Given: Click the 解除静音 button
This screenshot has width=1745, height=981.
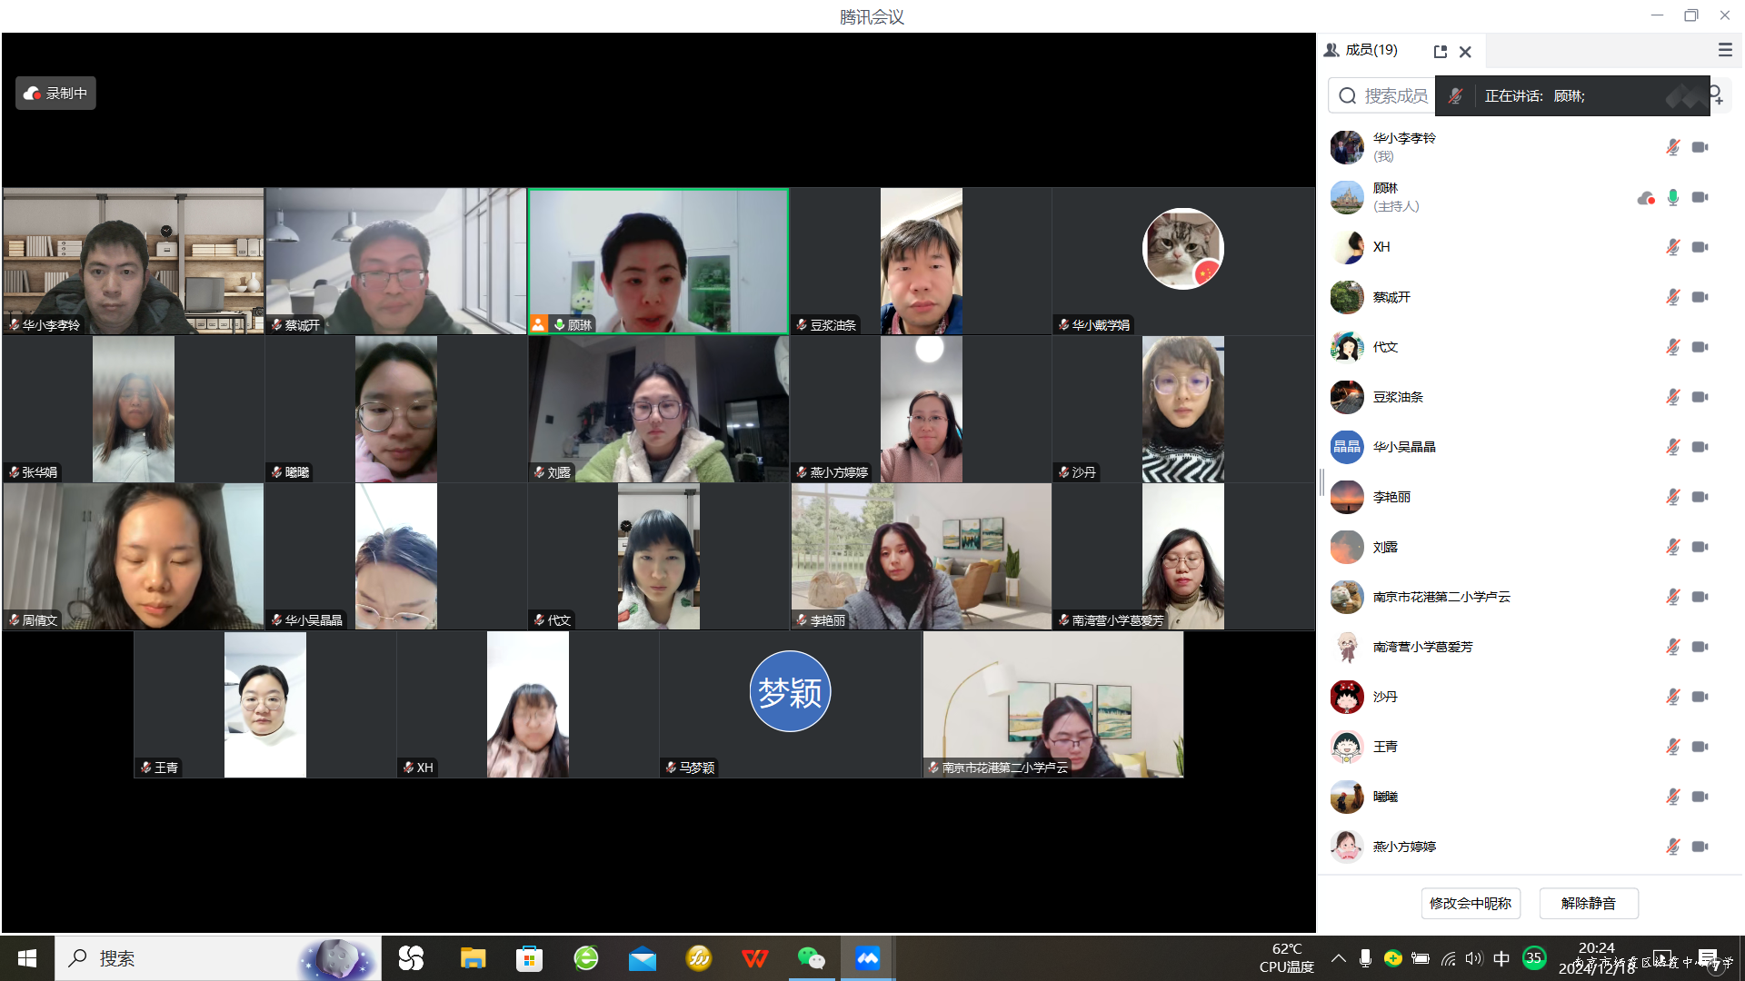Looking at the screenshot, I should coord(1589,904).
